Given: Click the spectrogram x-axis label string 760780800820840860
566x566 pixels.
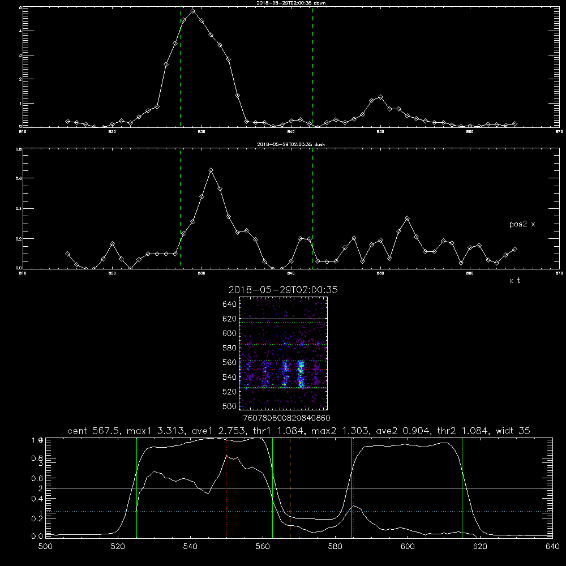Looking at the screenshot, I should [286, 418].
